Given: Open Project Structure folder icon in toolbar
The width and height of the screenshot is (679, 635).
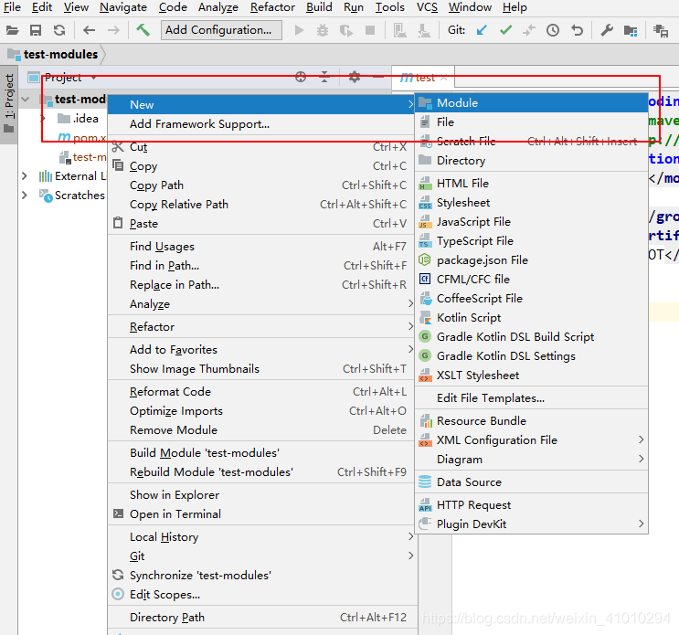Looking at the screenshot, I should (x=631, y=30).
